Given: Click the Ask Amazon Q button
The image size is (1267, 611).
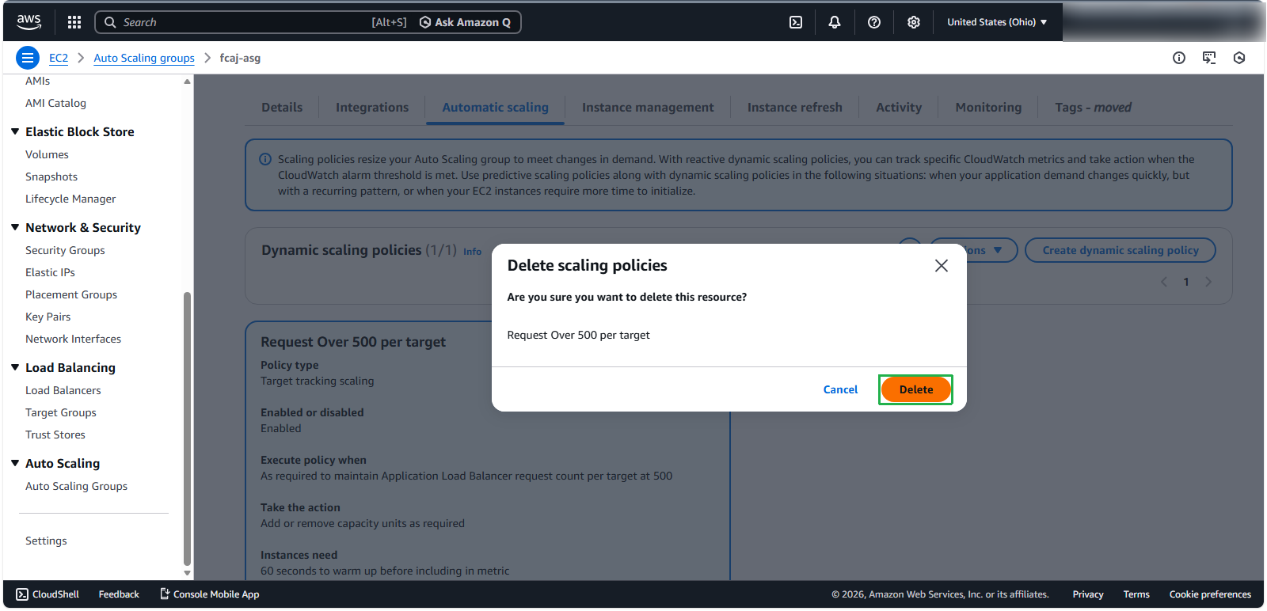Looking at the screenshot, I should pos(466,22).
